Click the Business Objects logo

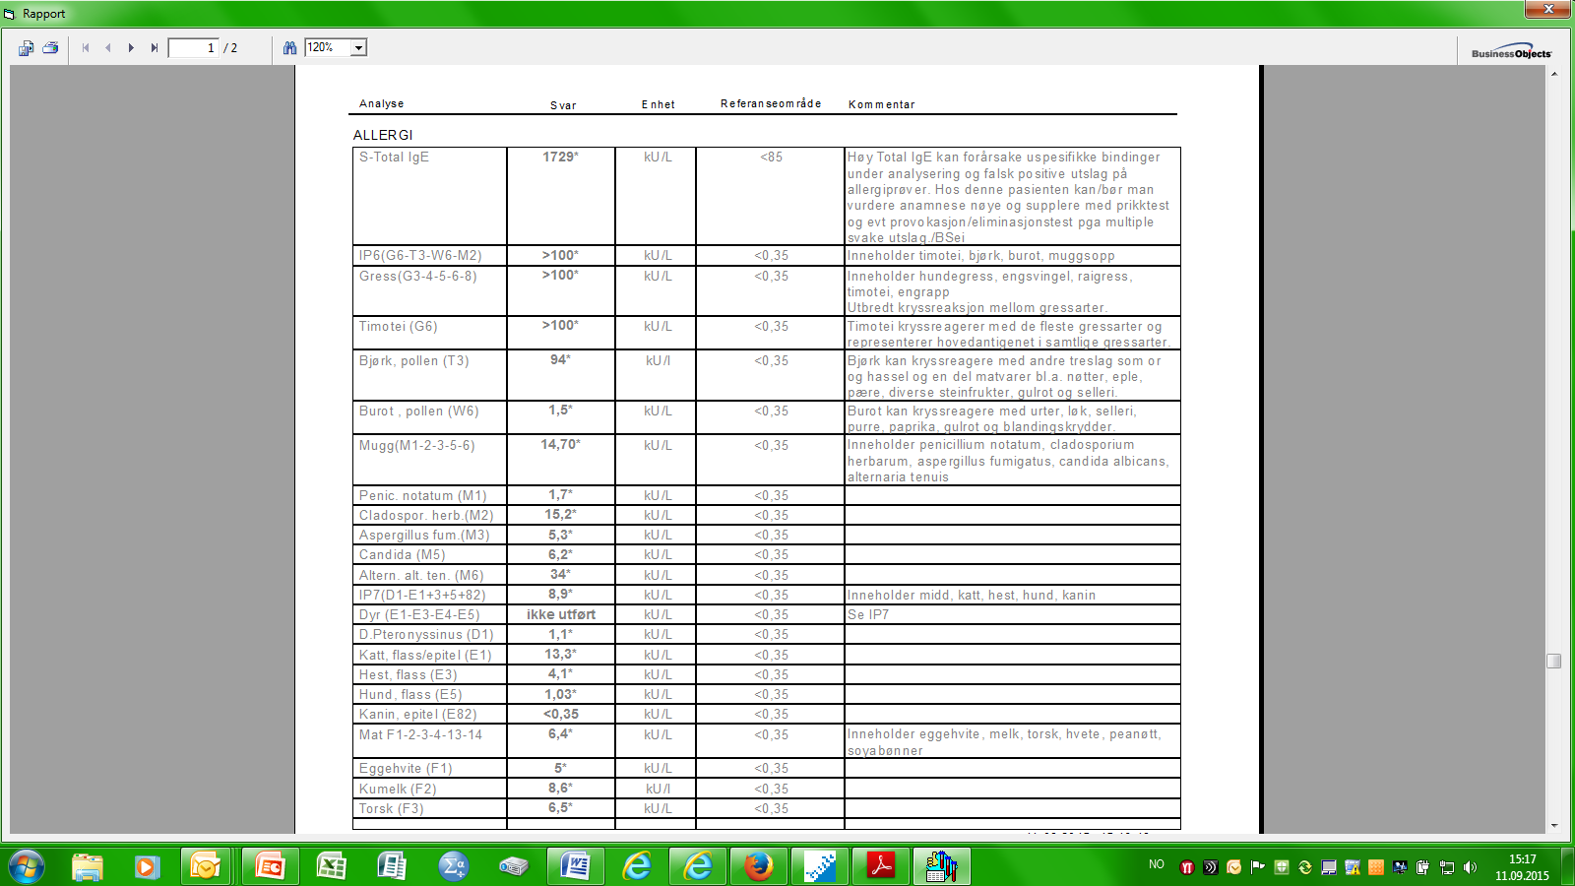1511,52
